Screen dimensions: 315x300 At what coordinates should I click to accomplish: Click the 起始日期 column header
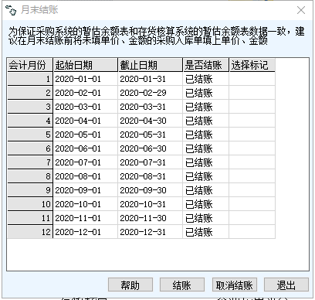point(86,65)
